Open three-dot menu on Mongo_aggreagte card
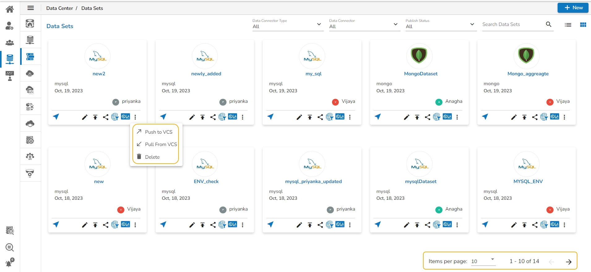The height and width of the screenshot is (272, 591). 564,117
